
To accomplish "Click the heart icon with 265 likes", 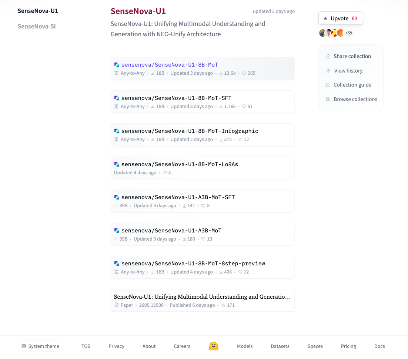I will coord(244,73).
